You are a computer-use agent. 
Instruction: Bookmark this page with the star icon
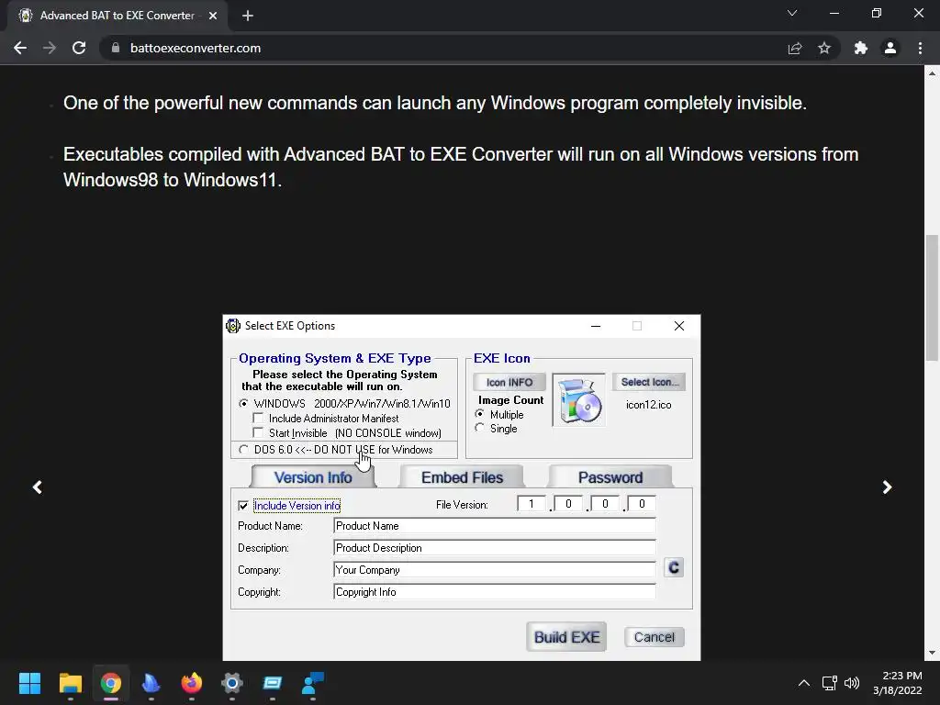point(824,48)
